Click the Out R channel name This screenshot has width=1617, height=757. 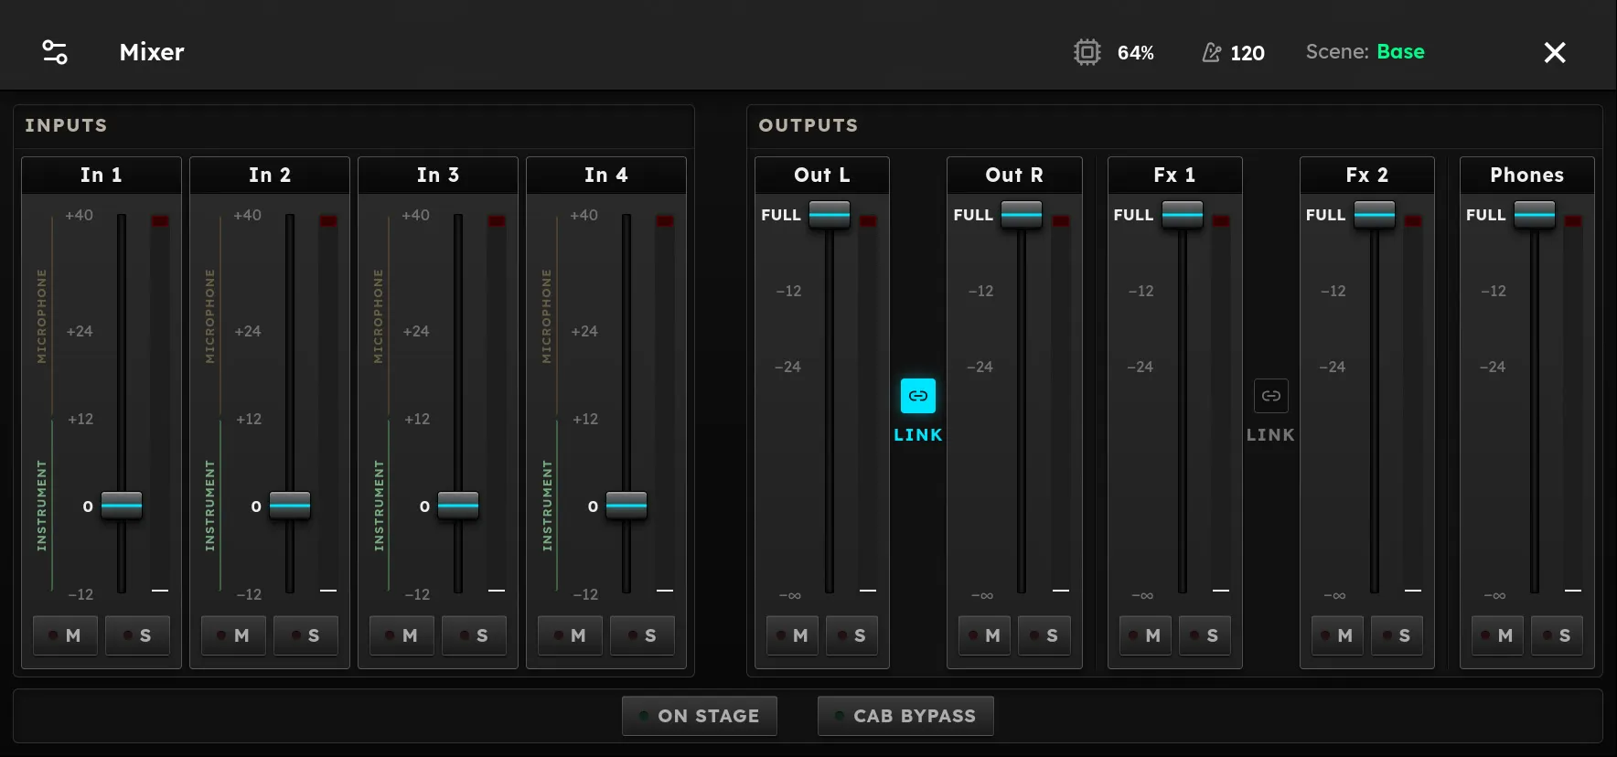pos(1014,175)
